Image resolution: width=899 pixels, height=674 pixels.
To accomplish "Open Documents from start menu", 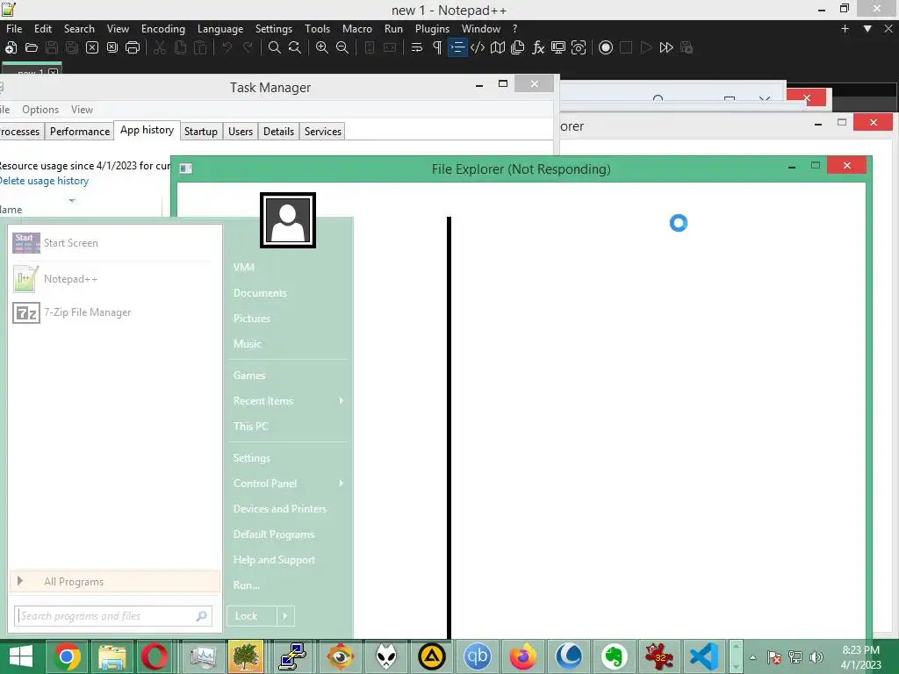I will [x=260, y=293].
